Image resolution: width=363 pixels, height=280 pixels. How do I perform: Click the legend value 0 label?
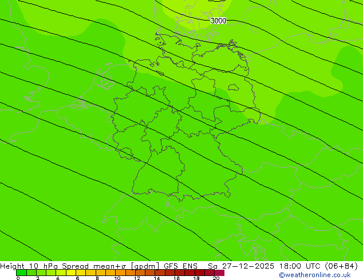18,278
